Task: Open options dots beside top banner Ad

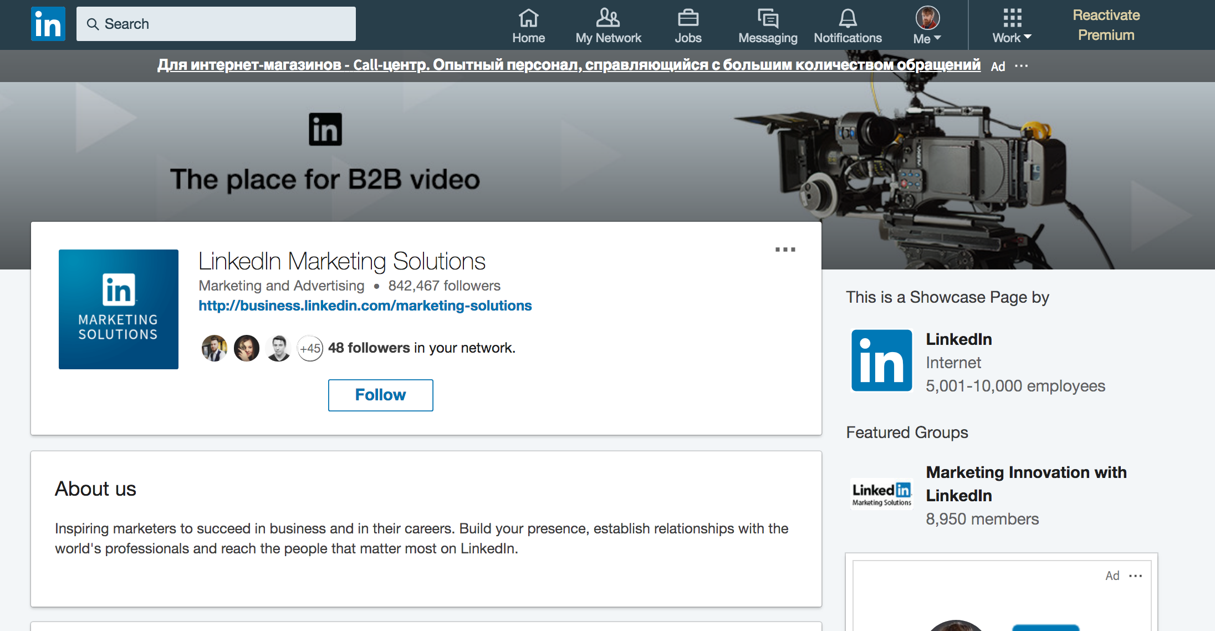Action: pos(1021,66)
